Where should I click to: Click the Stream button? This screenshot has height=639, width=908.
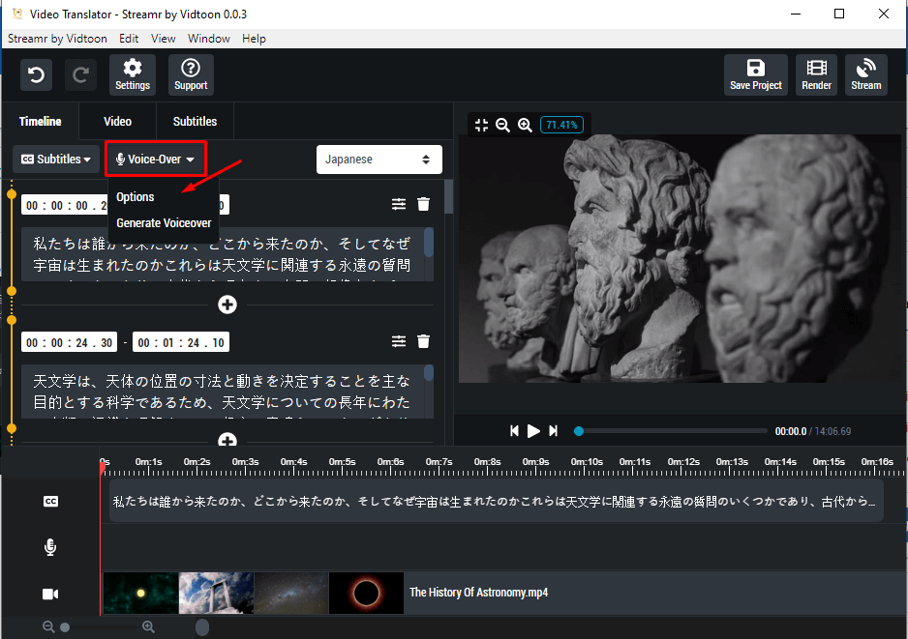coord(865,74)
